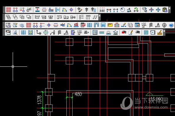175x116 pixels.
Task: Select the circle with arrow tool
Action: tap(122, 10)
